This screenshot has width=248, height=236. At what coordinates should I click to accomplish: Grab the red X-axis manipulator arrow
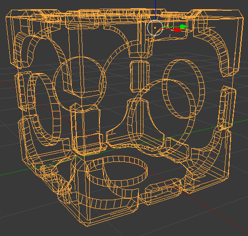[x=178, y=30]
